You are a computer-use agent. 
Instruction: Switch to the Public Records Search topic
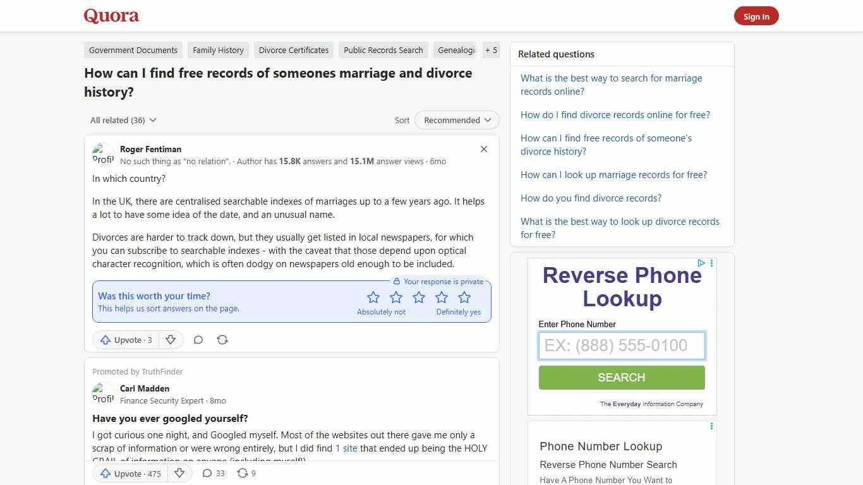[x=383, y=50]
